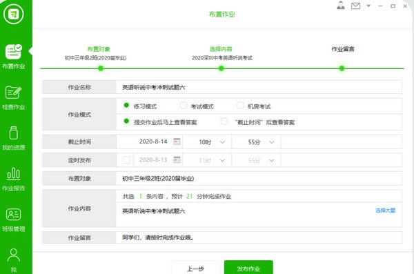Open the mail envelope icon
Image resolution: width=414 pixels, height=274 pixels.
355,6
